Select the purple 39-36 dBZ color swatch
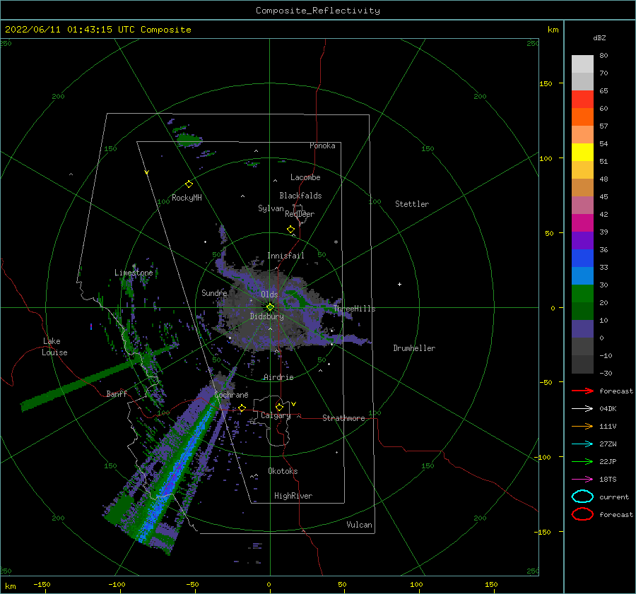Image resolution: width=636 pixels, height=594 pixels. pos(582,240)
